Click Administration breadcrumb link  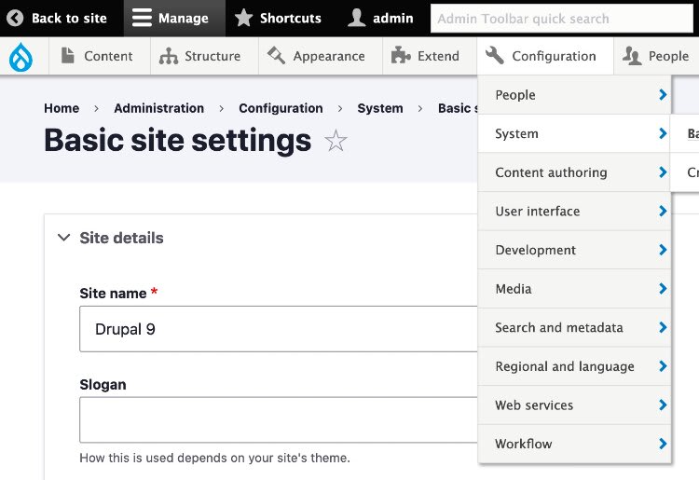(158, 108)
